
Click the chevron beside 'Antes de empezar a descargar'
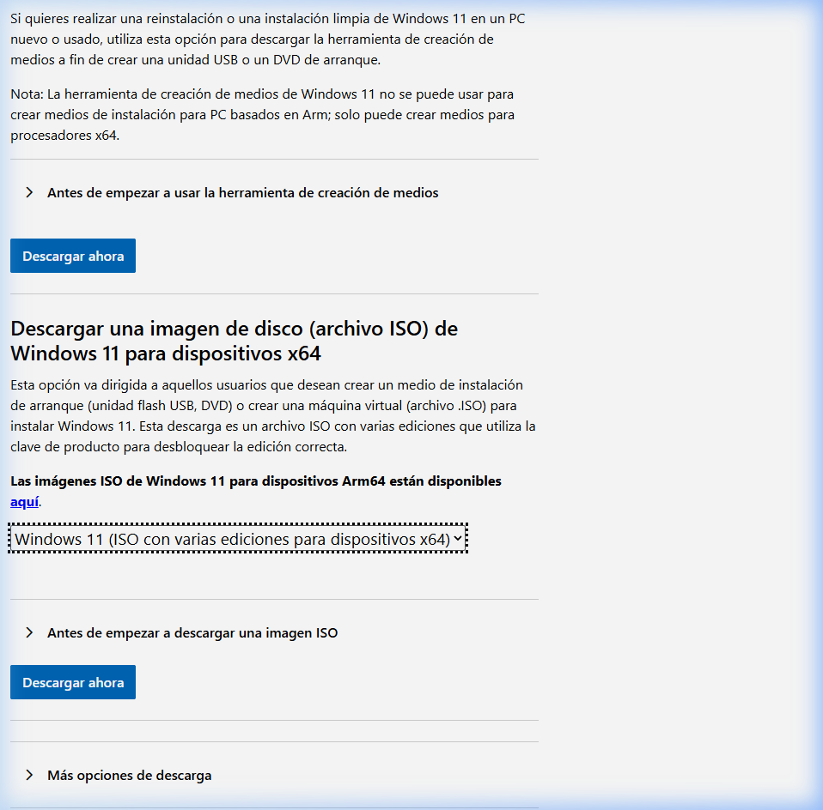pyautogui.click(x=29, y=632)
